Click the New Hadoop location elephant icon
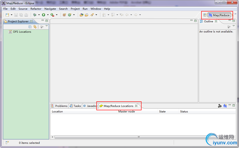This screenshot has height=148, width=239. click(x=225, y=106)
